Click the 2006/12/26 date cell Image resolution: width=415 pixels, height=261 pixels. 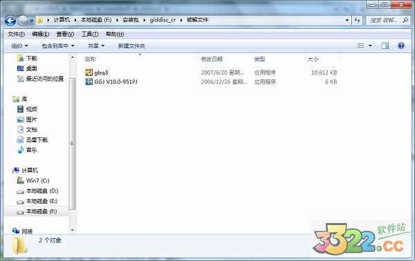(223, 81)
